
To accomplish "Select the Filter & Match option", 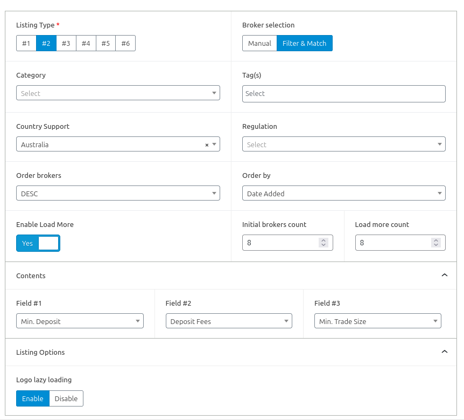I will tap(305, 43).
